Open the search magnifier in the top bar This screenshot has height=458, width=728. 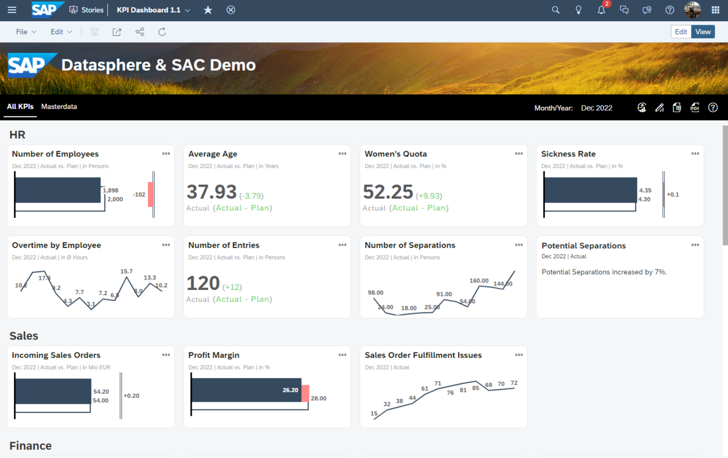(555, 10)
